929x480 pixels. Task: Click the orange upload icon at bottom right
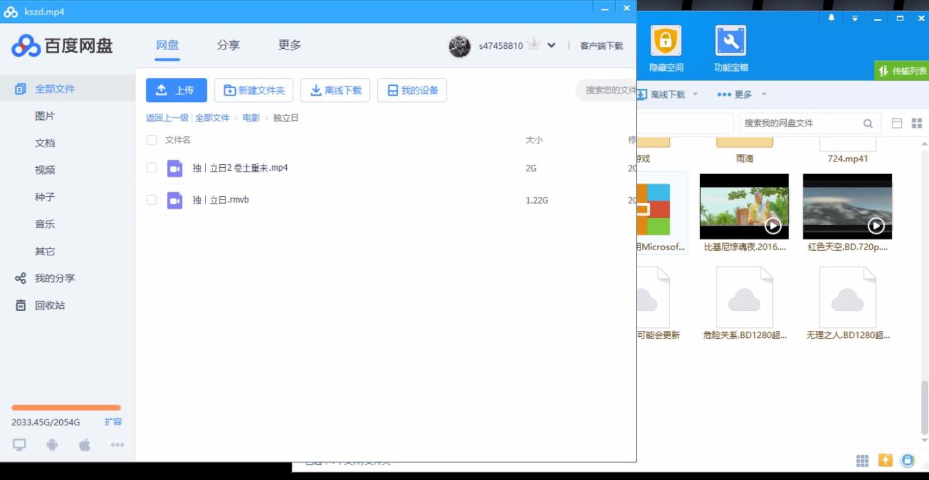(x=885, y=460)
